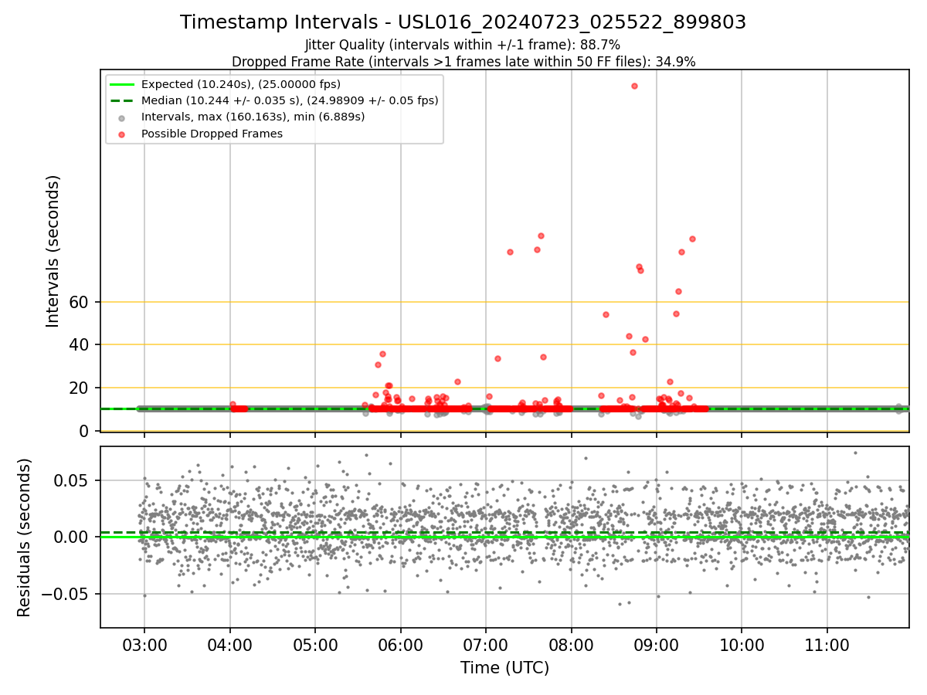Click the 'Dropped Frame Rate' subtitle line

pyautogui.click(x=463, y=62)
